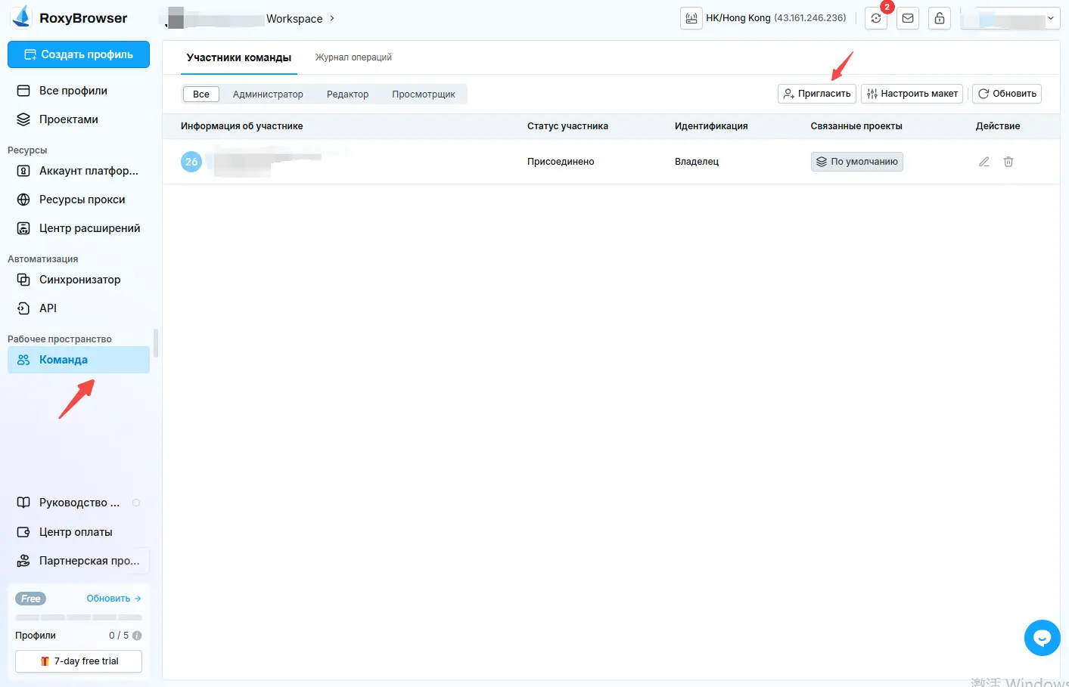
Task: Click the lock icon in the top bar
Action: (939, 19)
